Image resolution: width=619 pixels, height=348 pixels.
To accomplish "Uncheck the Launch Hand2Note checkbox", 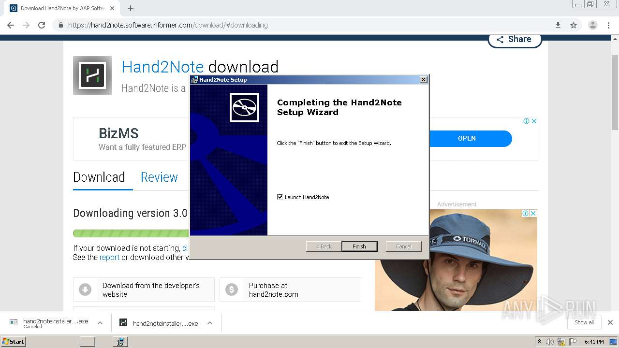I will 280,197.
